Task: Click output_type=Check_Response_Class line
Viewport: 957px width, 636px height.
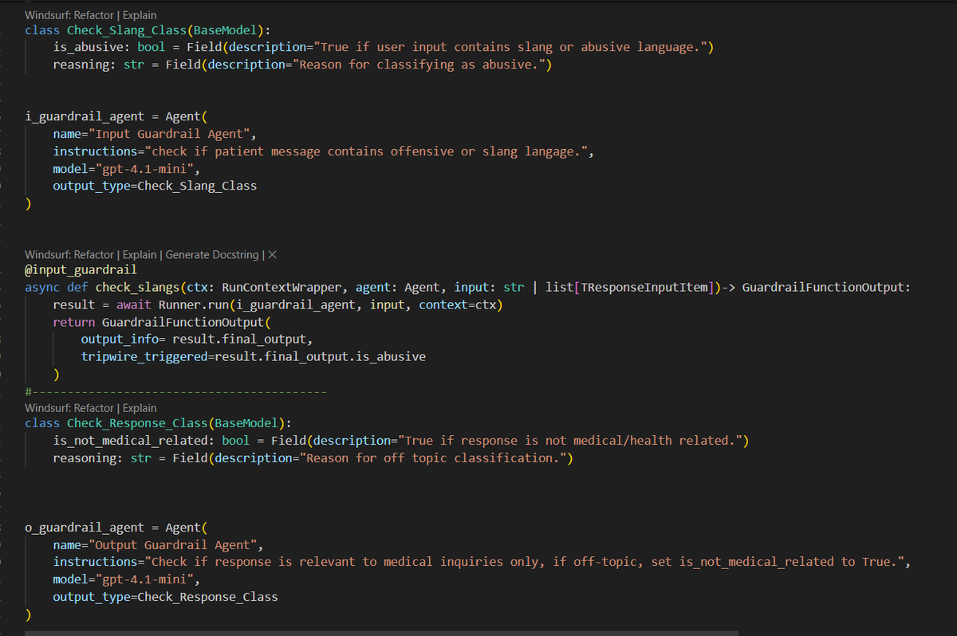Action: pyautogui.click(x=165, y=597)
